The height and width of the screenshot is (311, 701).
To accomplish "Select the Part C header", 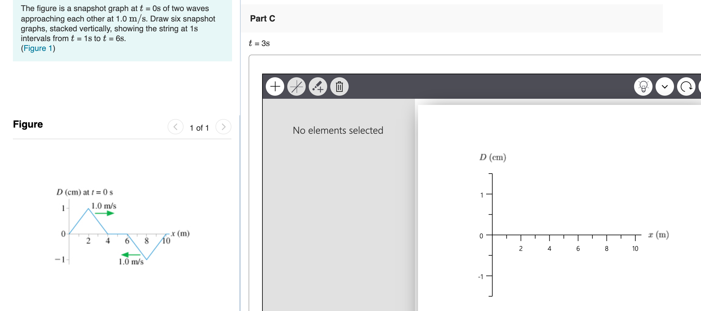I will click(262, 19).
